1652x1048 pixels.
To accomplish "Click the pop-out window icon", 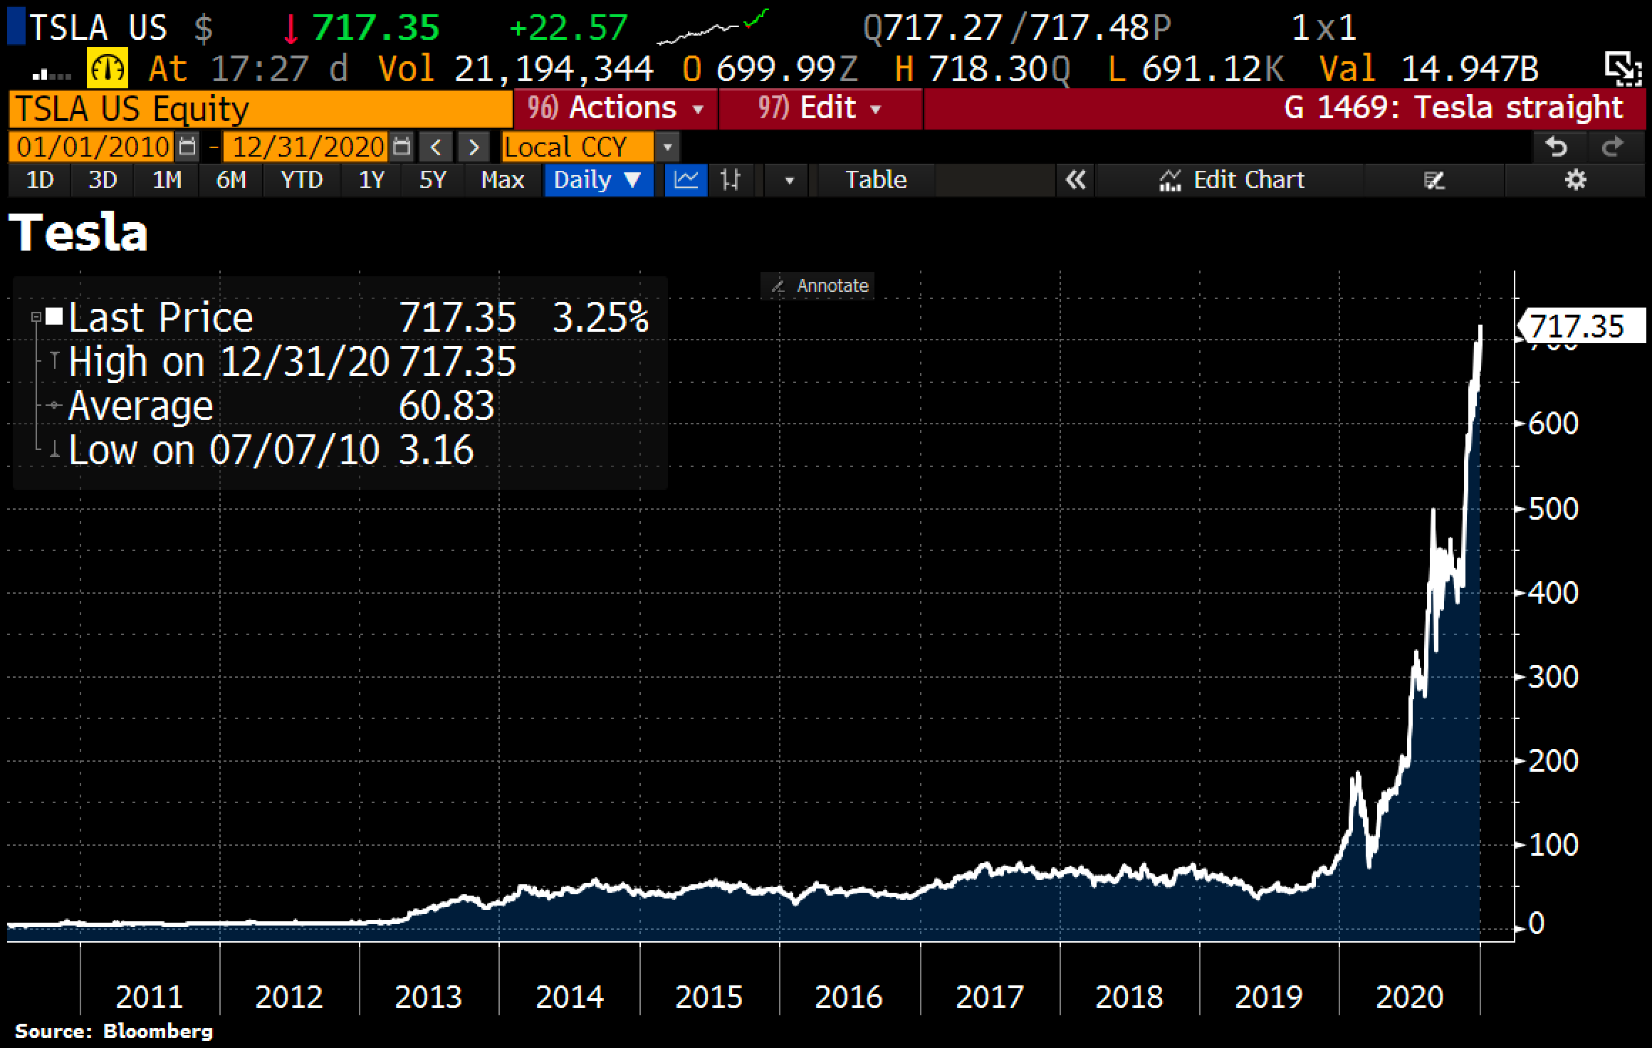I will pos(1623,68).
